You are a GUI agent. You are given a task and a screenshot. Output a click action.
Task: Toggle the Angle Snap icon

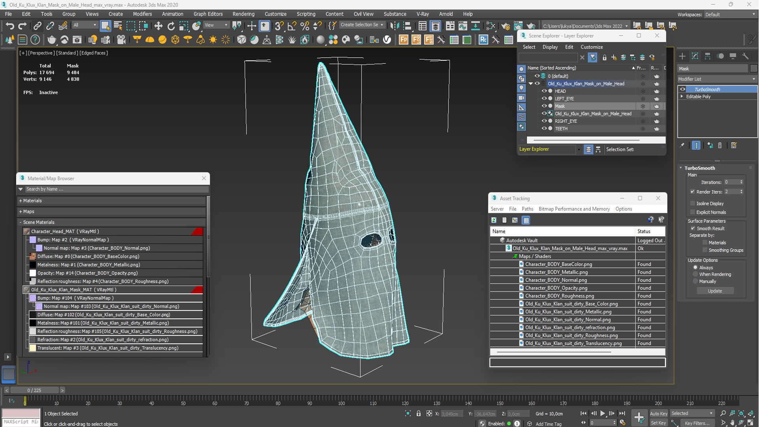tap(292, 26)
